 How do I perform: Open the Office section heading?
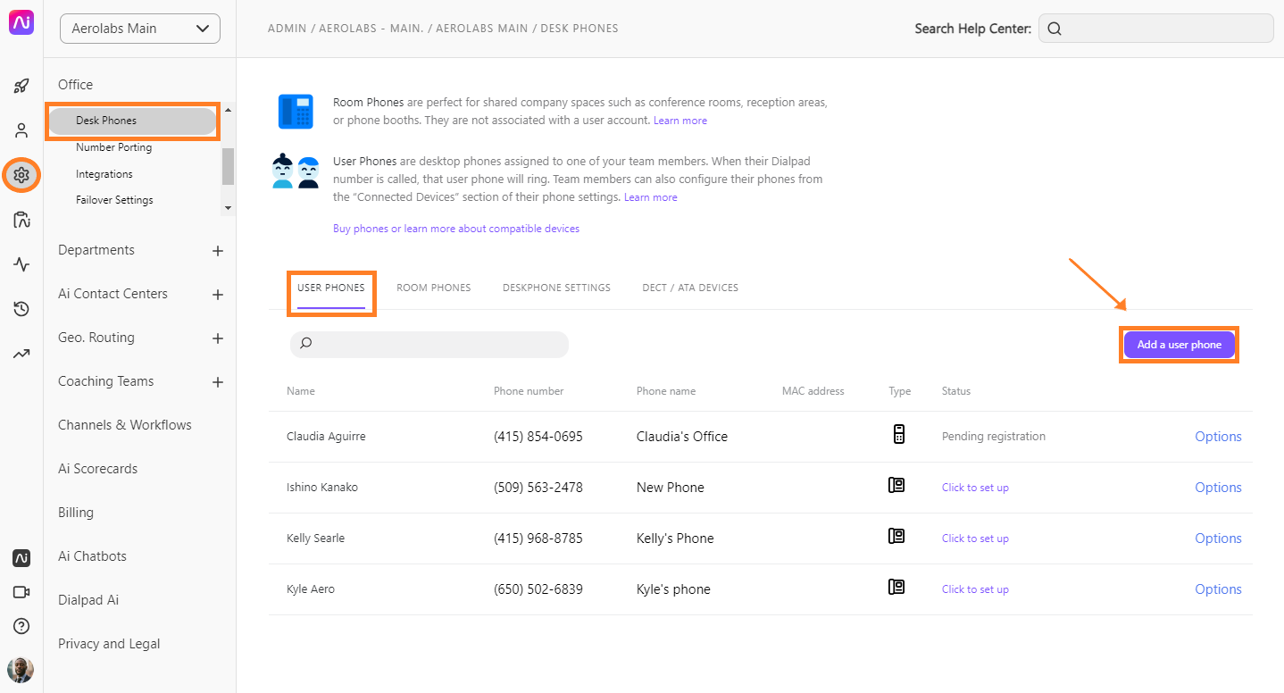click(x=76, y=85)
